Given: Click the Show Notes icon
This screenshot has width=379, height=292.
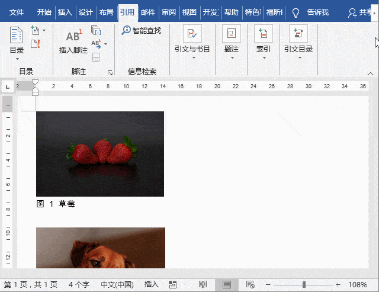Looking at the screenshot, I should click(96, 57).
